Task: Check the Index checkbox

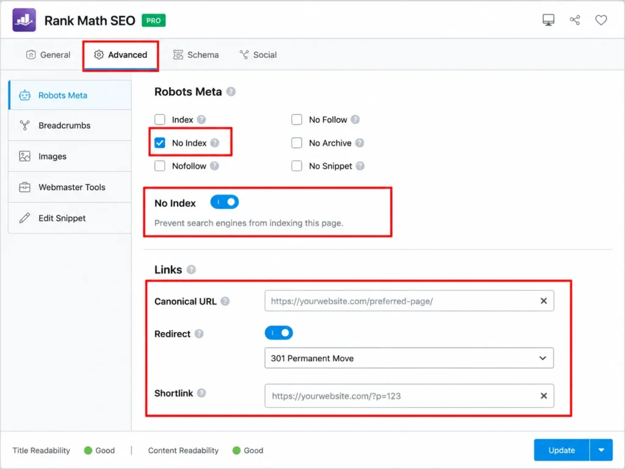Action: [160, 119]
